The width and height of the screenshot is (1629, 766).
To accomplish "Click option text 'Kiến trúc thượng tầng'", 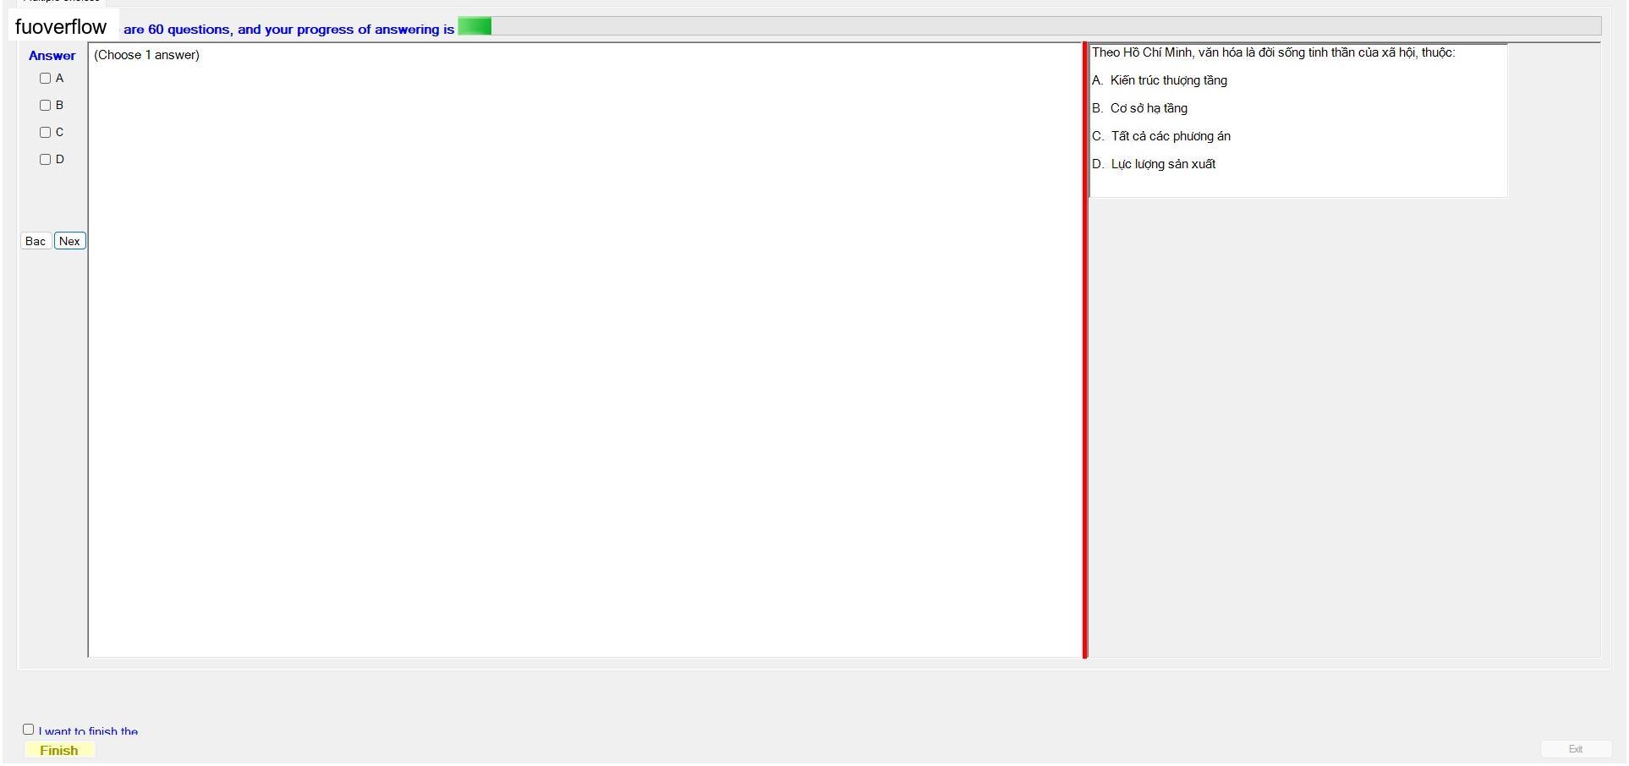I will (1169, 80).
